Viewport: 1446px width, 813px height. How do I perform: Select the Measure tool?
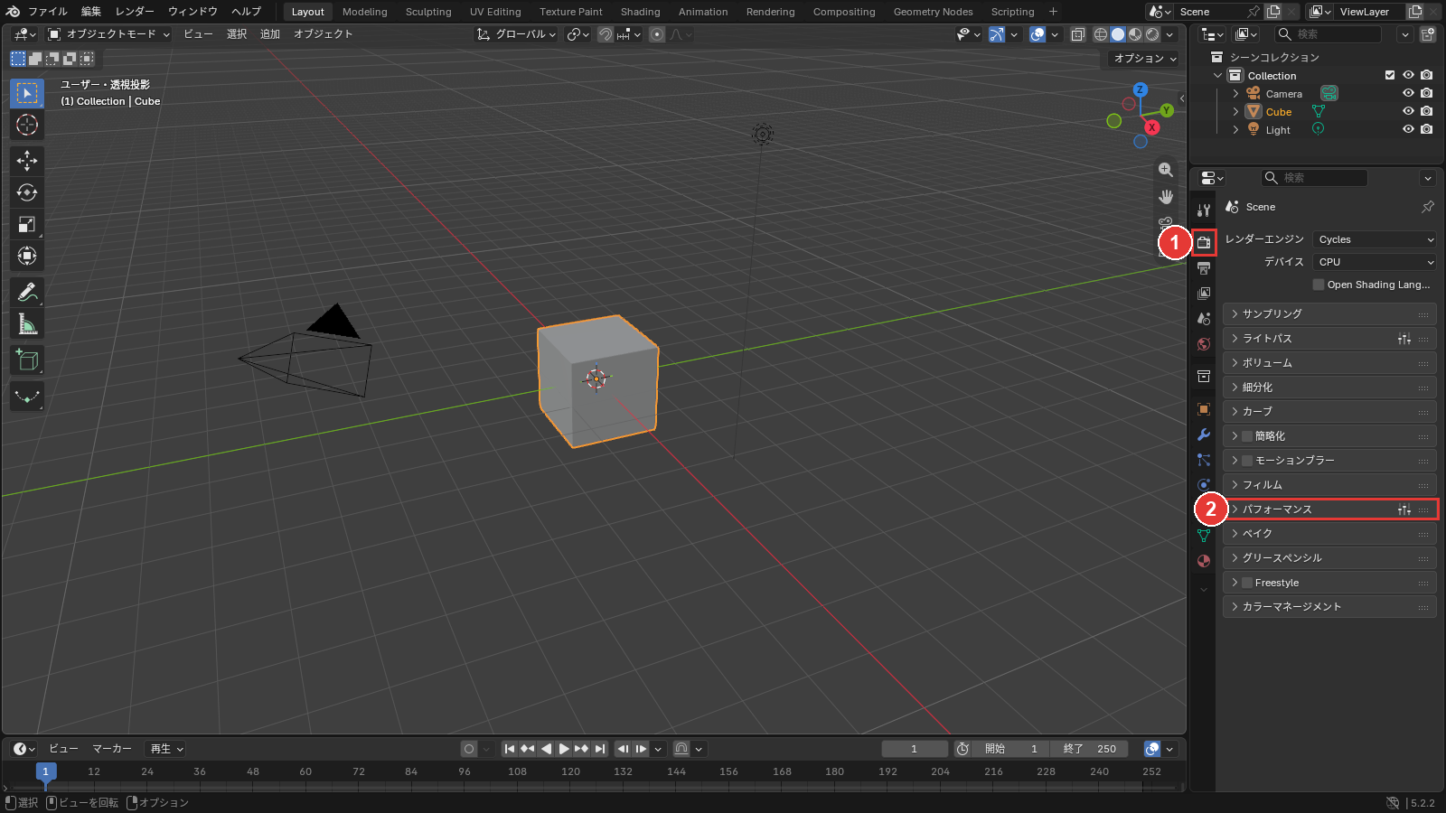tap(27, 324)
